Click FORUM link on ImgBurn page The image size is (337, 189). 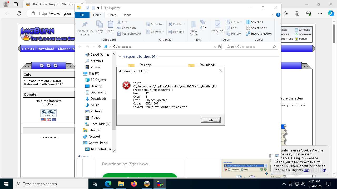[303, 39]
